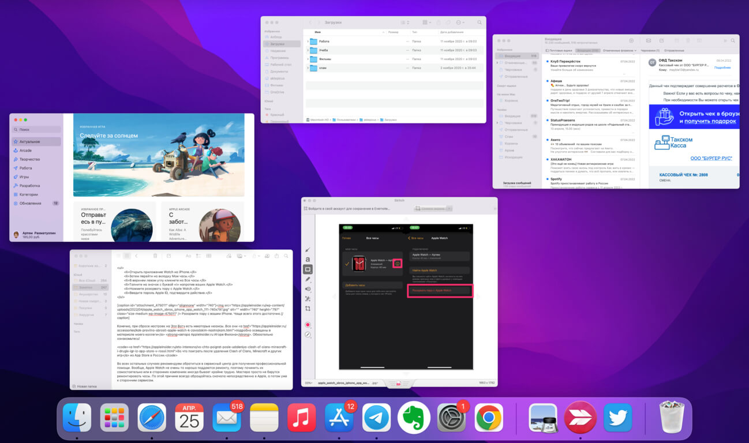
Task: Open Evernote from the Dock
Action: (414, 418)
